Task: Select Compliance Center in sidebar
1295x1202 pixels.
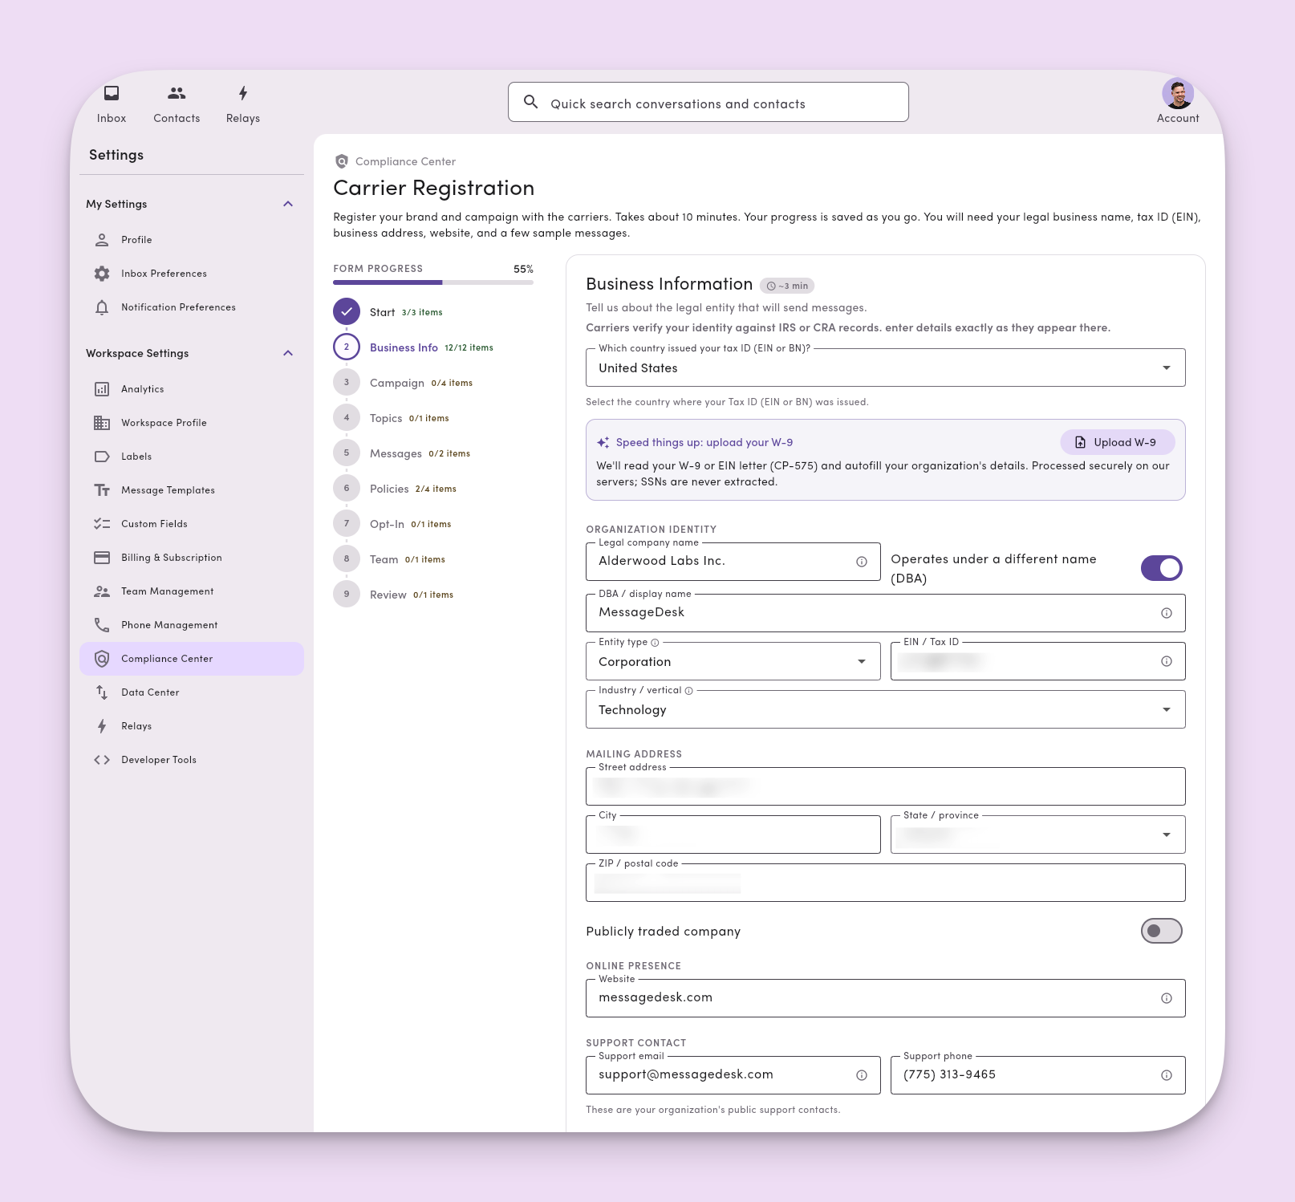Action: (x=191, y=659)
